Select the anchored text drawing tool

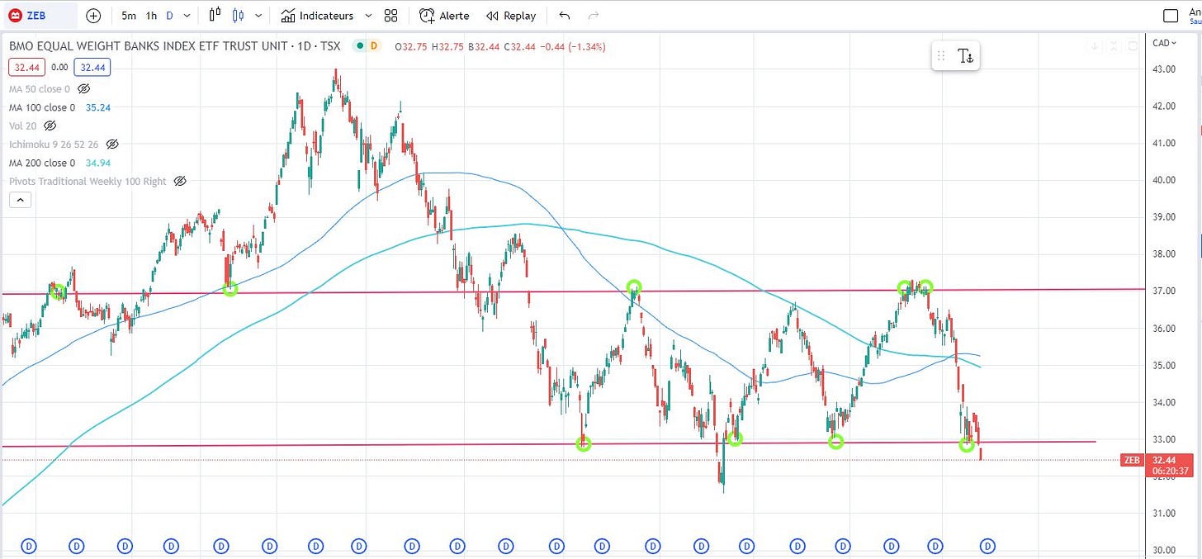[965, 55]
